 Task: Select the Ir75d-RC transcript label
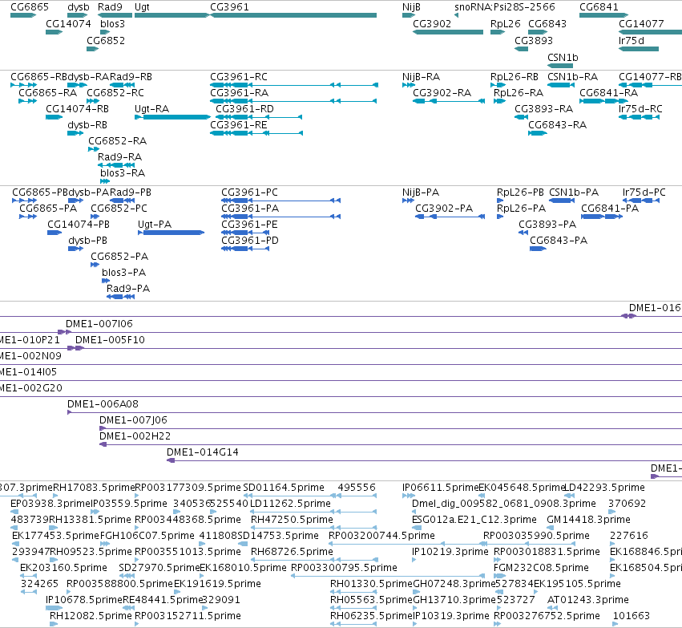click(x=640, y=109)
